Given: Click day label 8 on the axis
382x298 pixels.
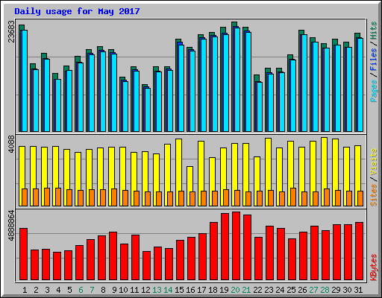Looking at the screenshot, I should click(103, 290).
